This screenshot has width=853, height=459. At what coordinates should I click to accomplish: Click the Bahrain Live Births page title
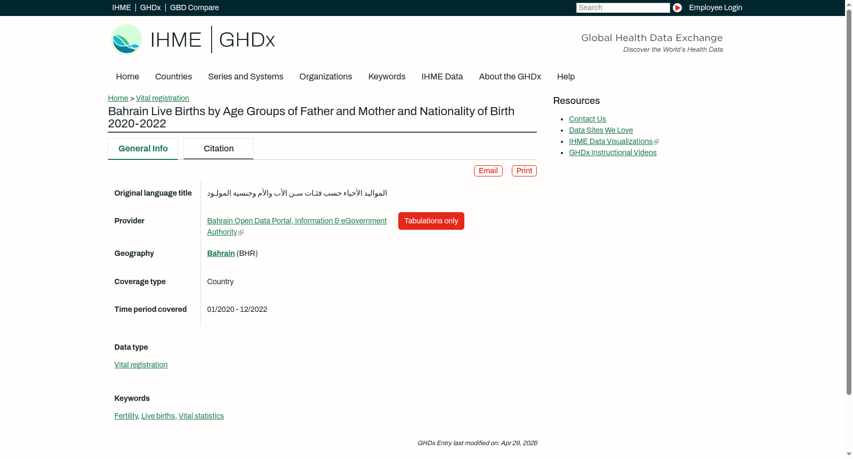tap(311, 117)
